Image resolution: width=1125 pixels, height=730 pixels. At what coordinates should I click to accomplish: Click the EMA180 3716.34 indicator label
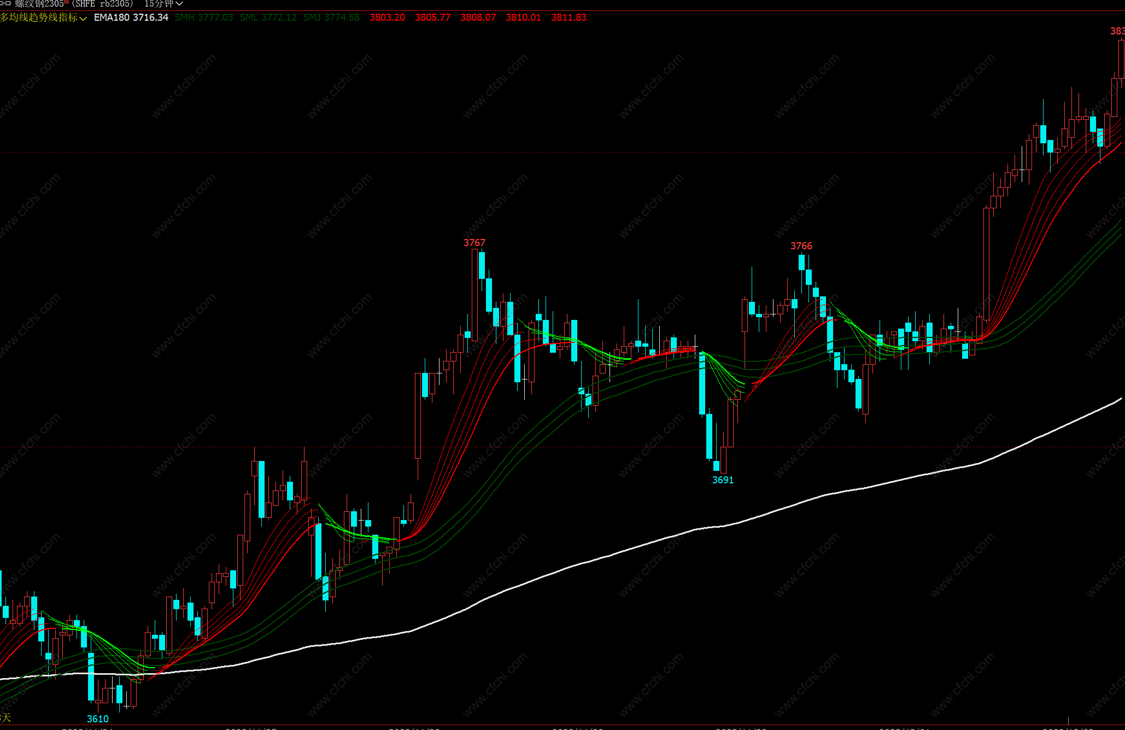[x=131, y=17]
